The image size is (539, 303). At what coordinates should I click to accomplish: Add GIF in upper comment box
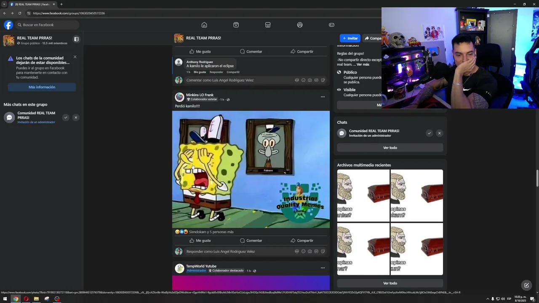tap(316, 80)
